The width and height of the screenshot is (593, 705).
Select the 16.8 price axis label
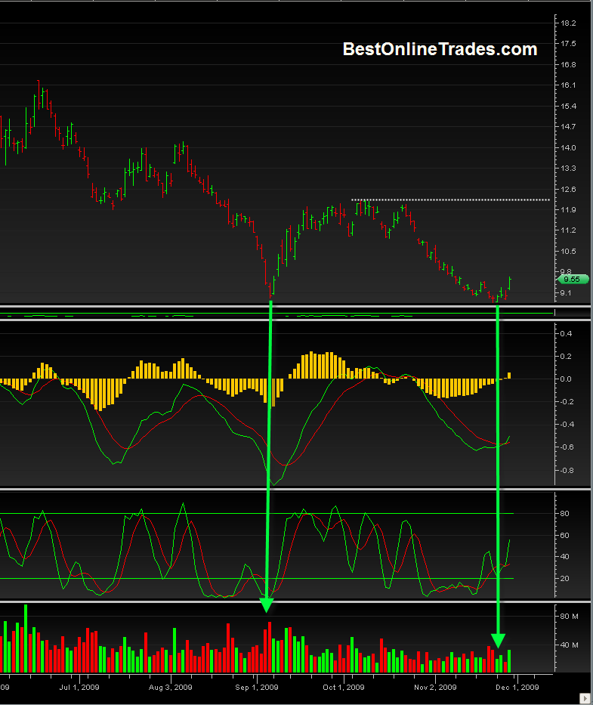click(568, 65)
